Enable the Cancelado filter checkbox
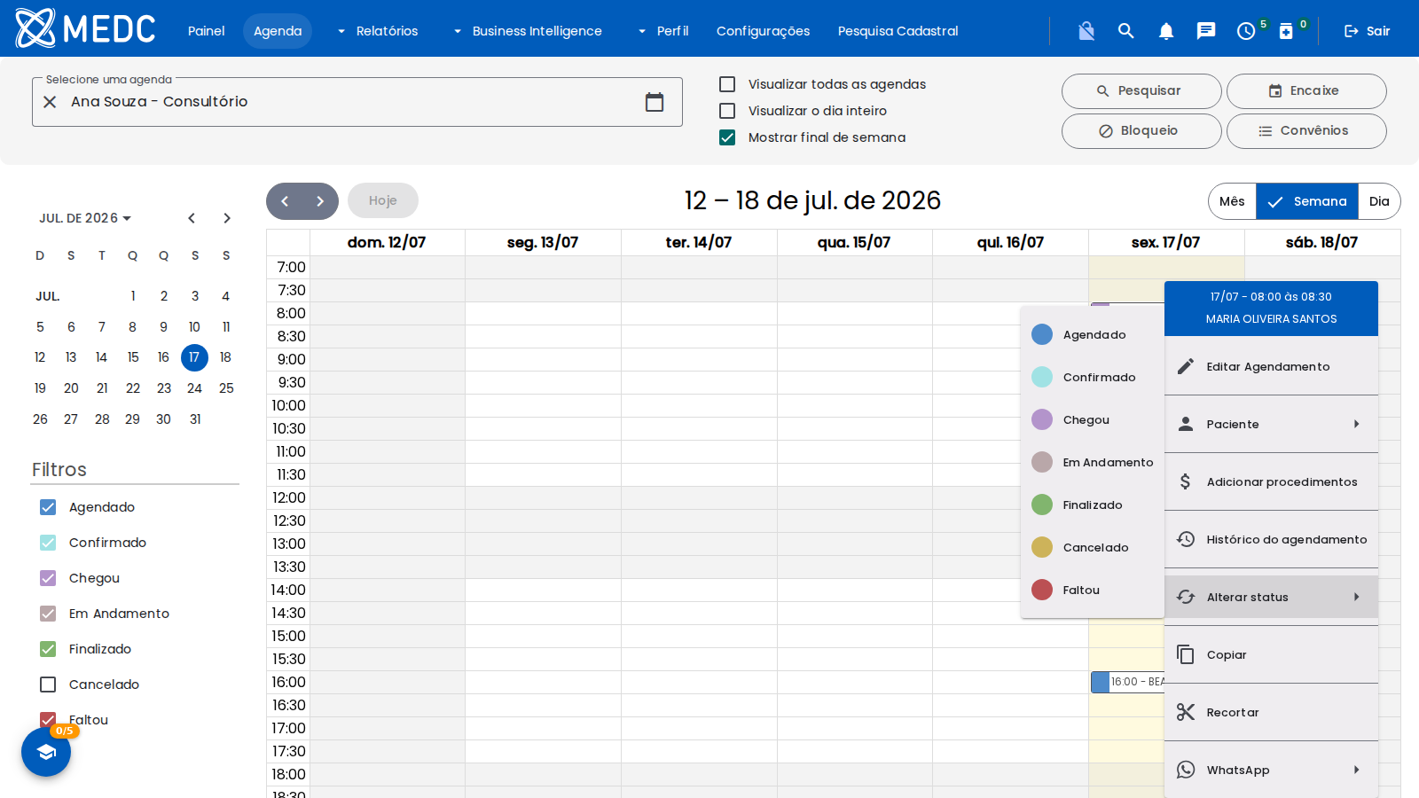The height and width of the screenshot is (798, 1419). coord(48,685)
